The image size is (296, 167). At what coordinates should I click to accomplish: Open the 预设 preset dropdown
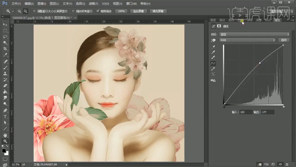coord(254,34)
